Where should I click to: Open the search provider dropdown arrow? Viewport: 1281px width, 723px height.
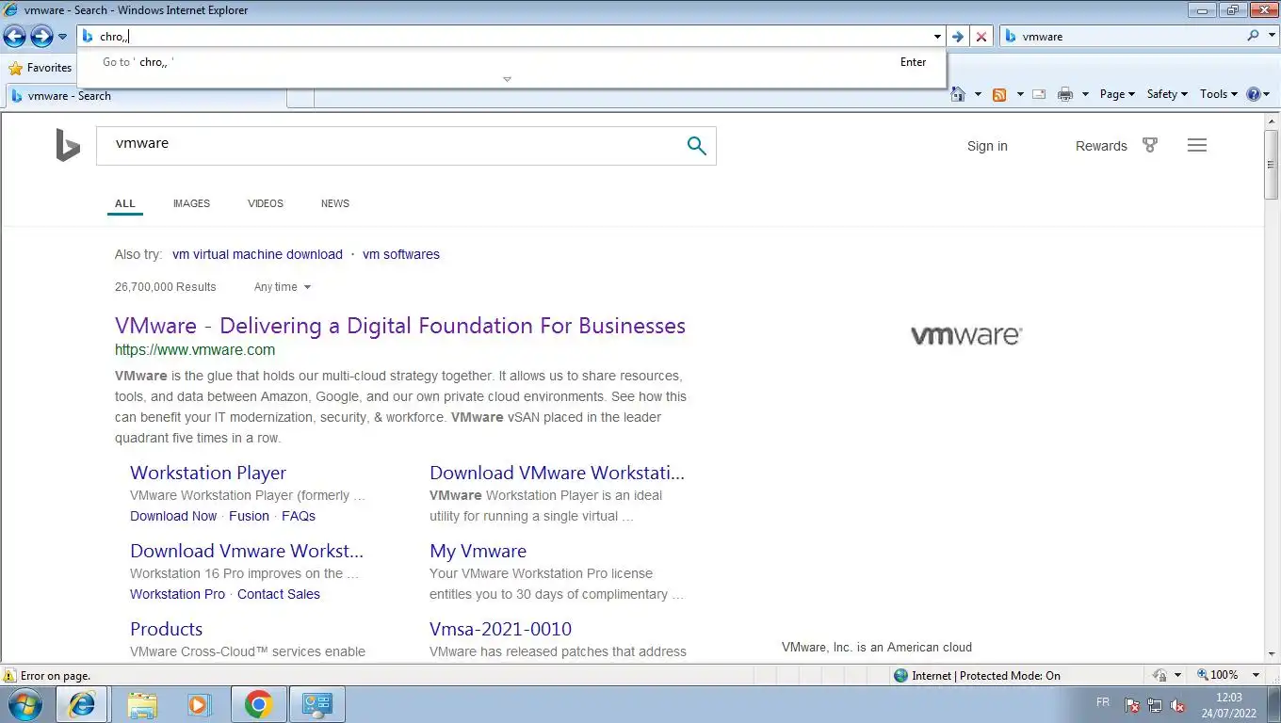coord(1270,37)
